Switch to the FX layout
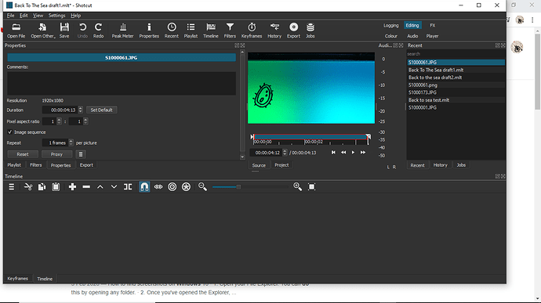Viewport: 541px width, 303px height. coord(432,26)
